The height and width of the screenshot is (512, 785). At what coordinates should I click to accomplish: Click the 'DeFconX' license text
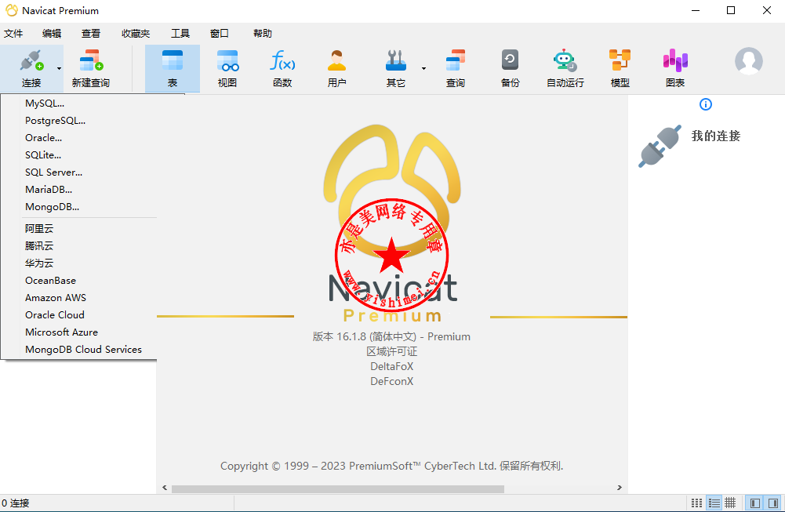(392, 381)
